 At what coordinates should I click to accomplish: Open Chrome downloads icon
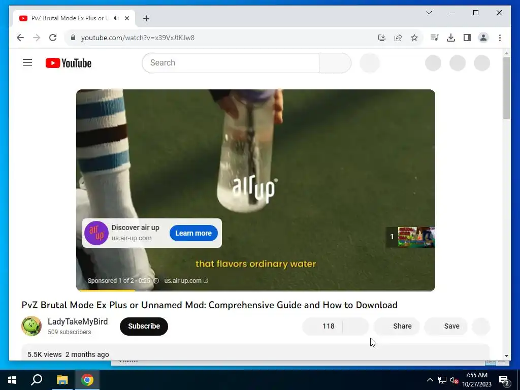click(x=451, y=38)
